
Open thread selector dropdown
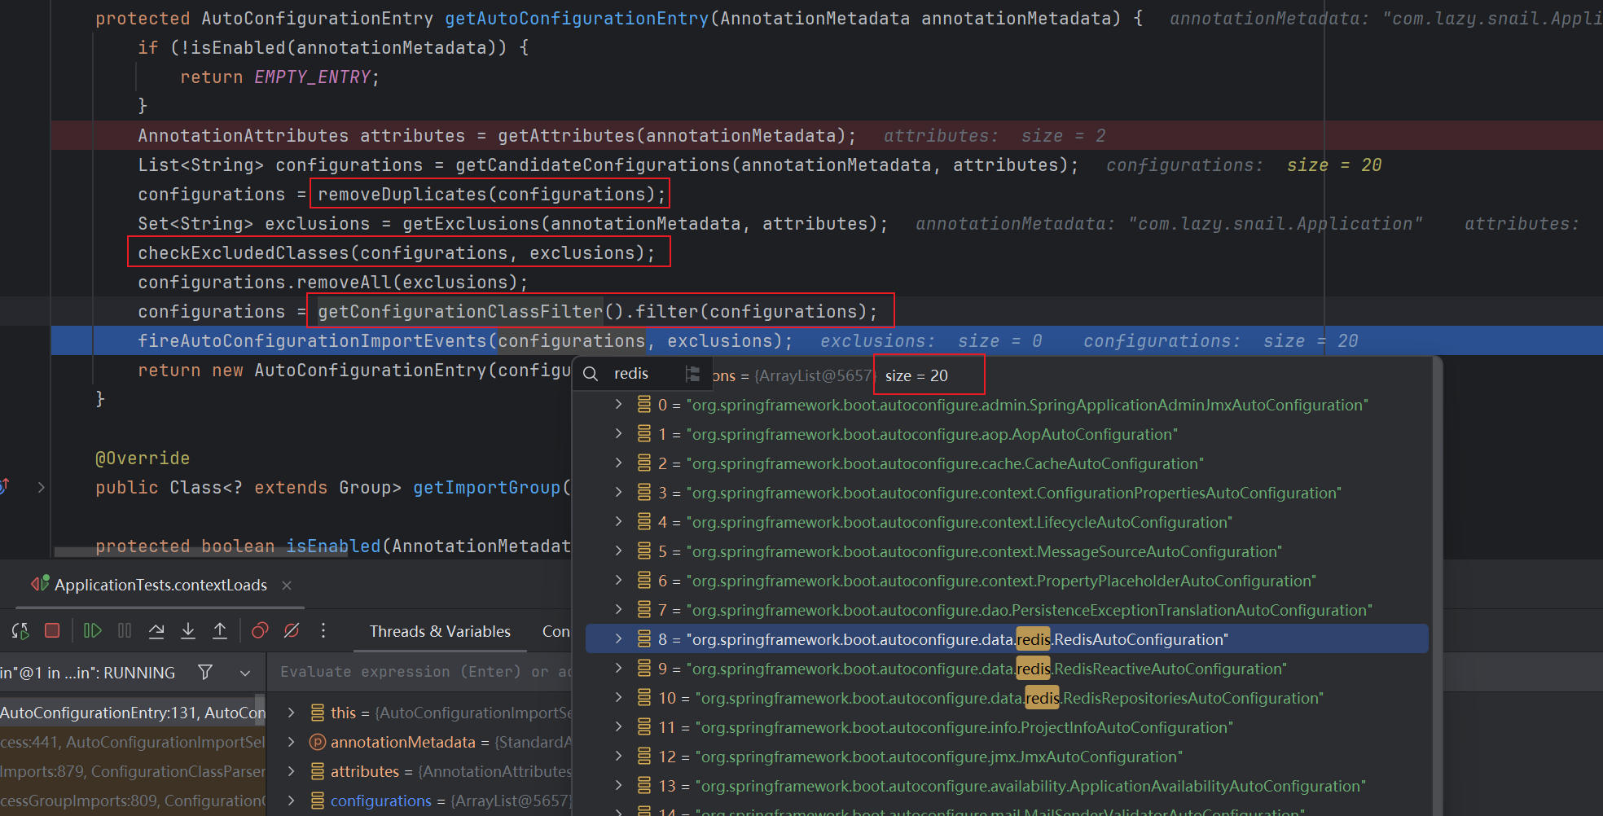(x=245, y=673)
